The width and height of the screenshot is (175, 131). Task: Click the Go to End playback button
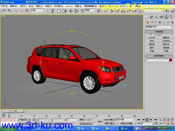click(155, 120)
